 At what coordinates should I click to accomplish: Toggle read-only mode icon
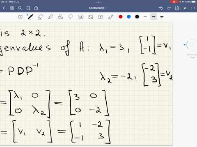click(20, 17)
